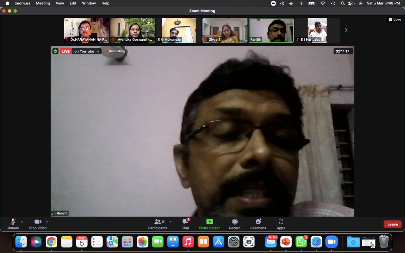The width and height of the screenshot is (405, 253).
Task: Open FaceTime from the Dock
Action: point(158,242)
